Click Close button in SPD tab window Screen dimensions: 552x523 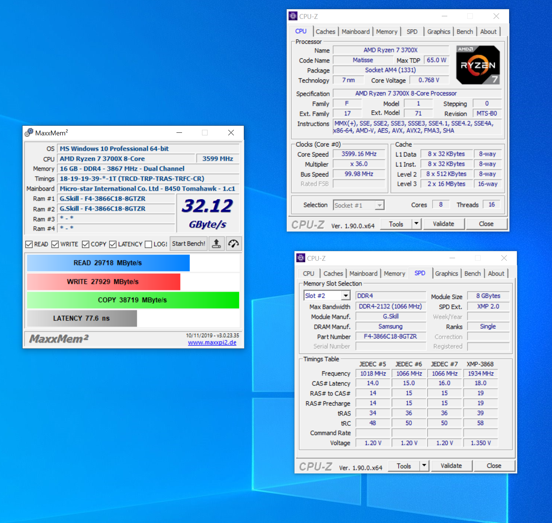(x=494, y=466)
